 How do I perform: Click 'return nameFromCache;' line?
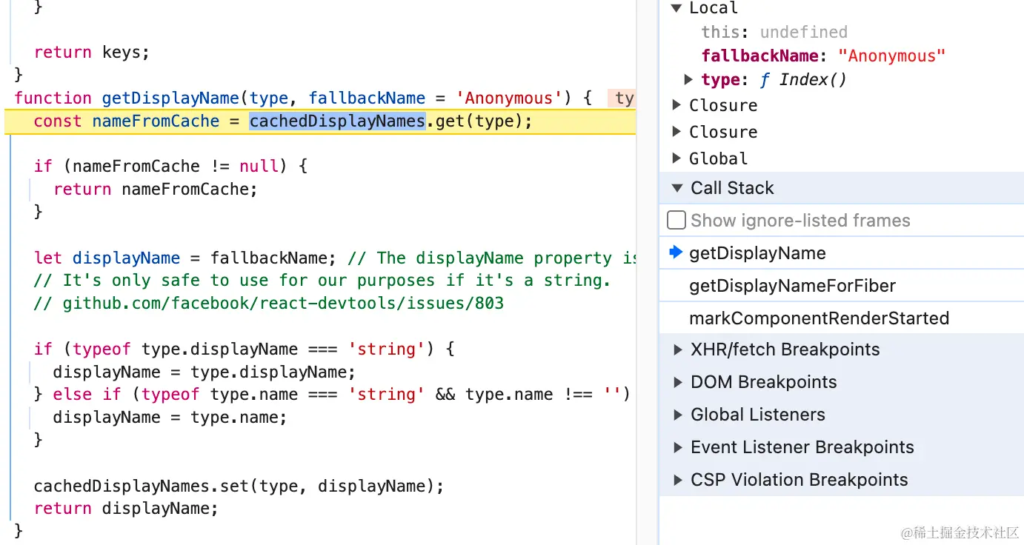[x=156, y=190]
